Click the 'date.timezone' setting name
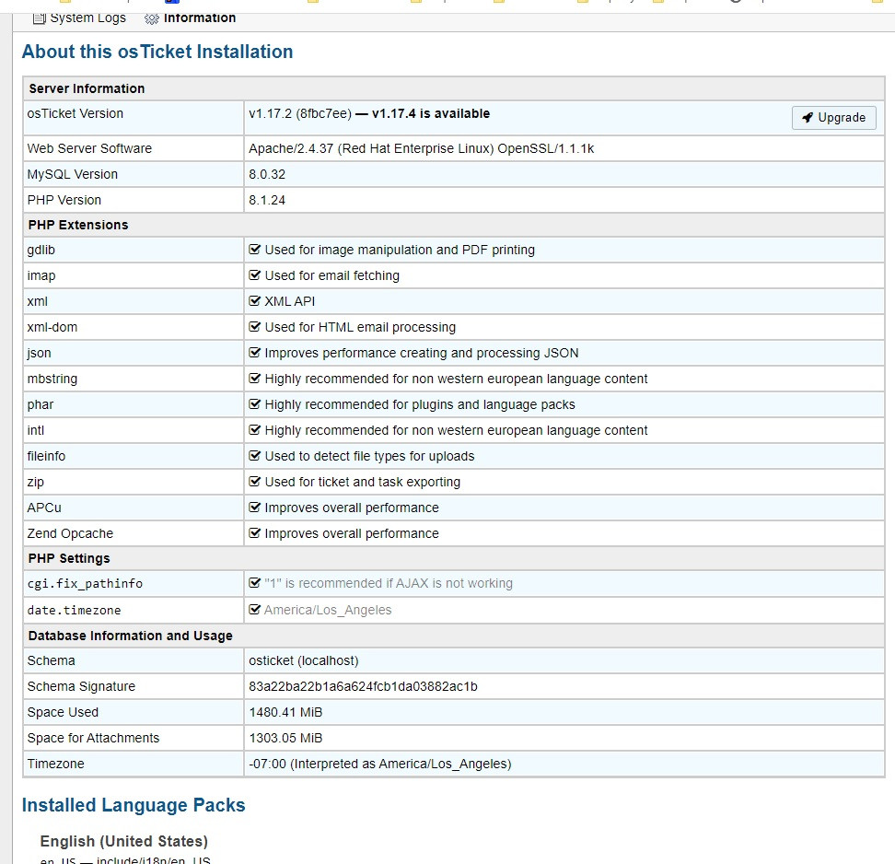This screenshot has height=864, width=895. point(74,610)
